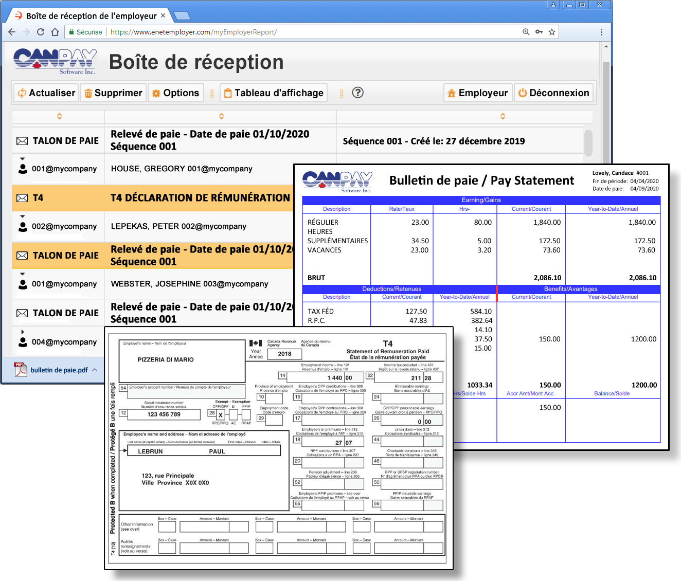Open a new browser tab

(x=182, y=16)
